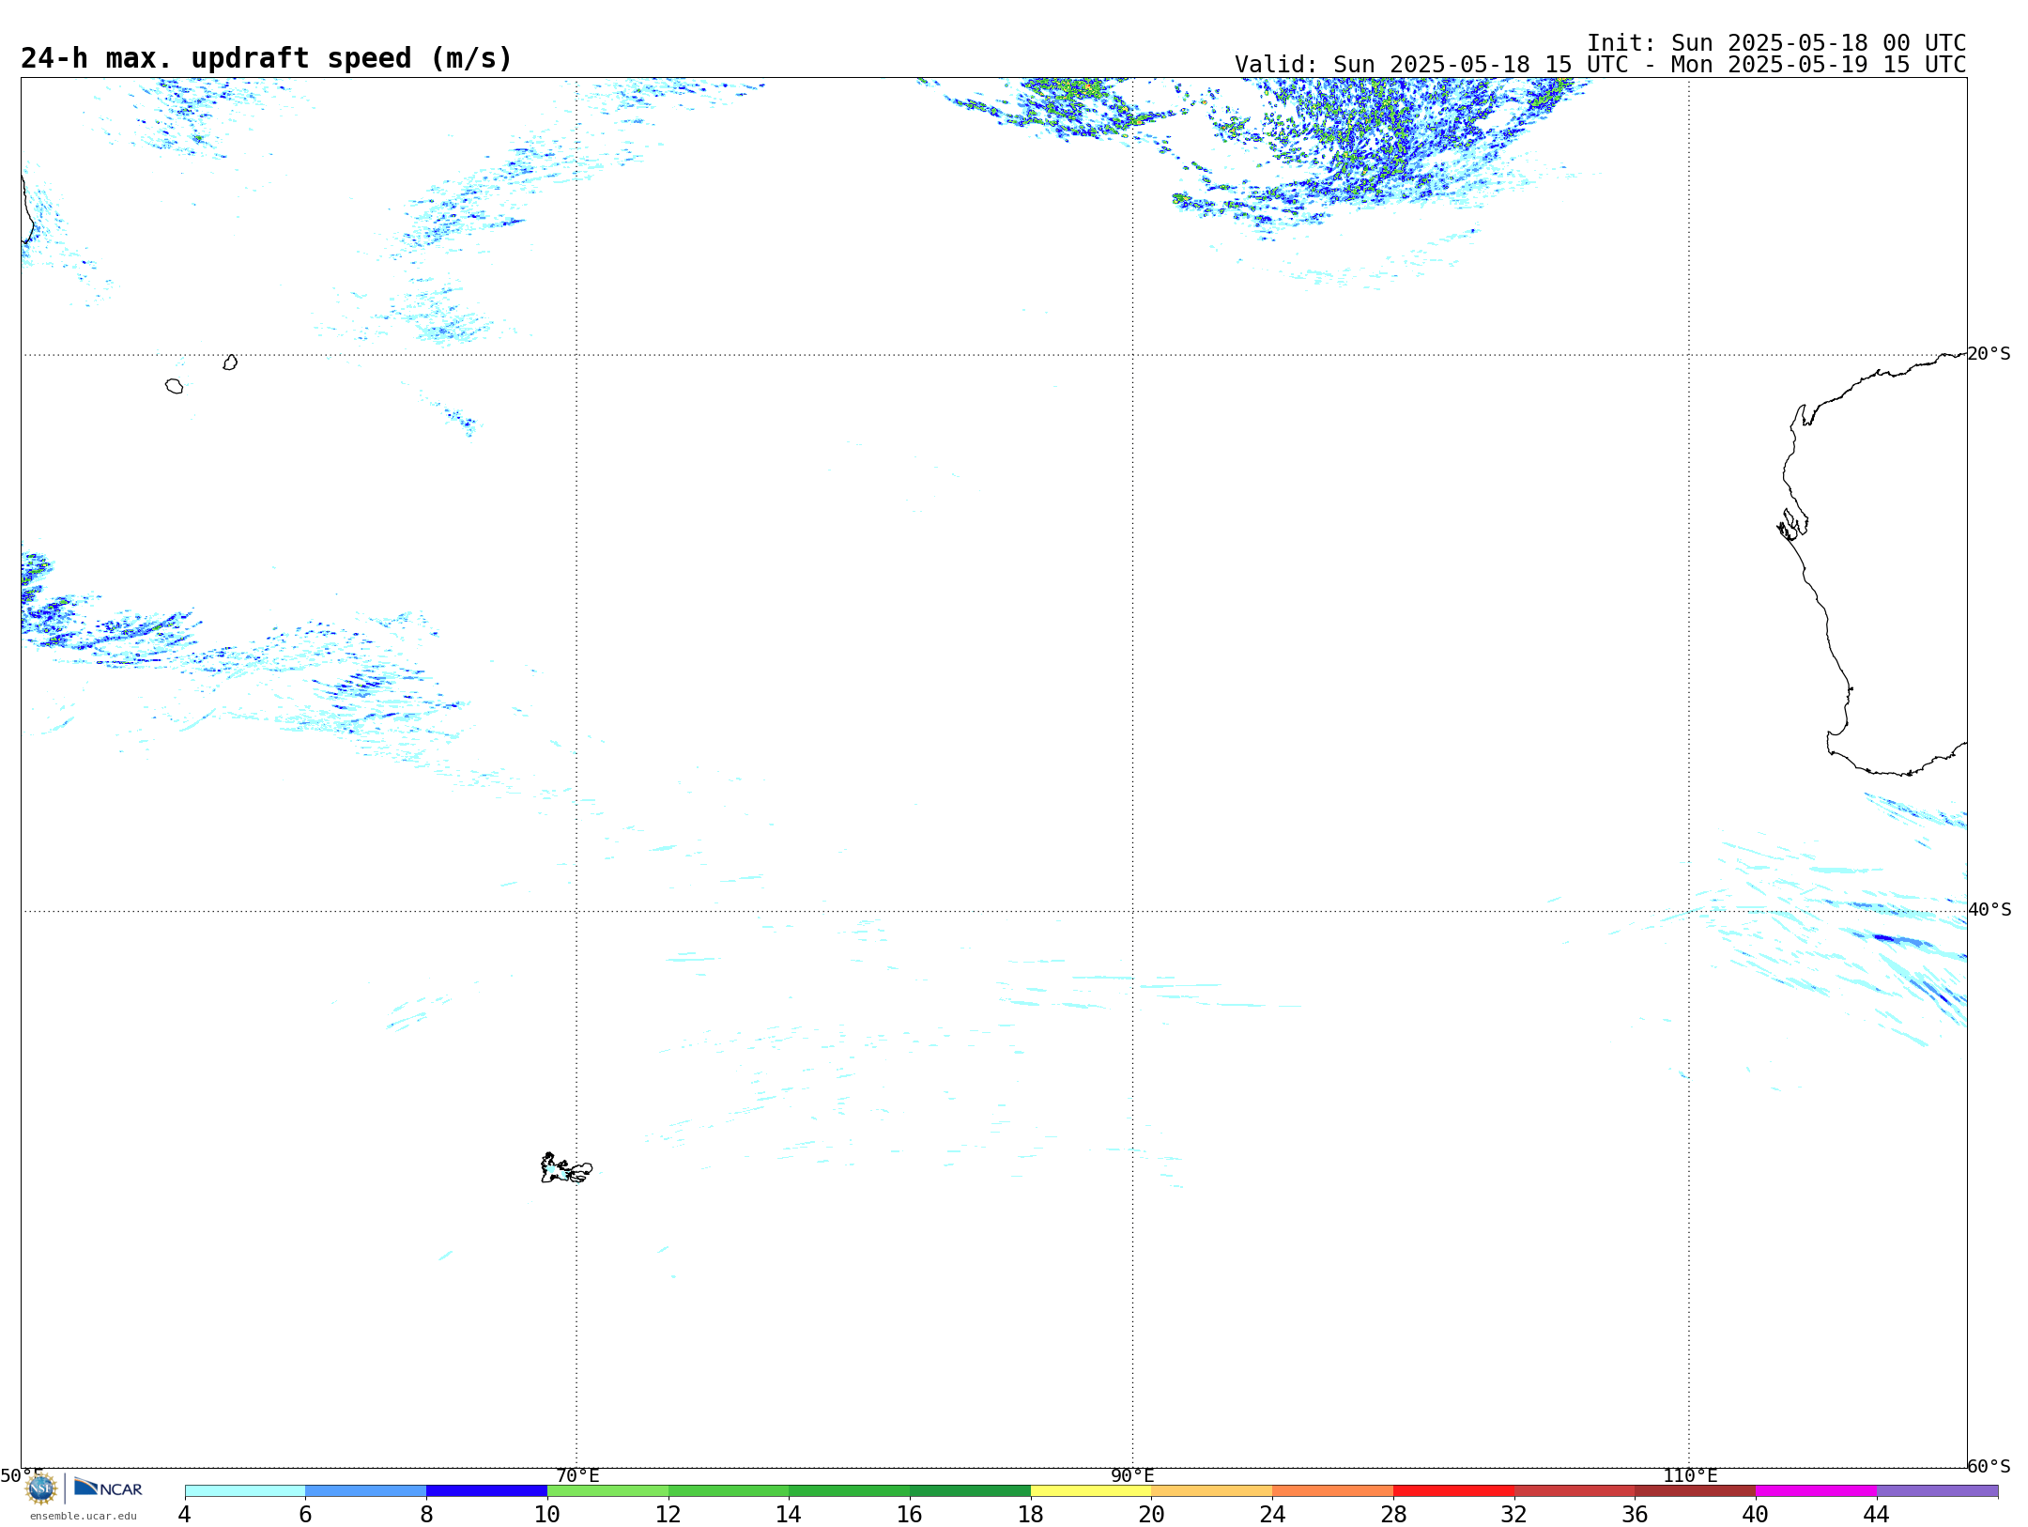Click the colorbar tick label '20'
The width and height of the screenshot is (2028, 1527).
(x=1152, y=1514)
